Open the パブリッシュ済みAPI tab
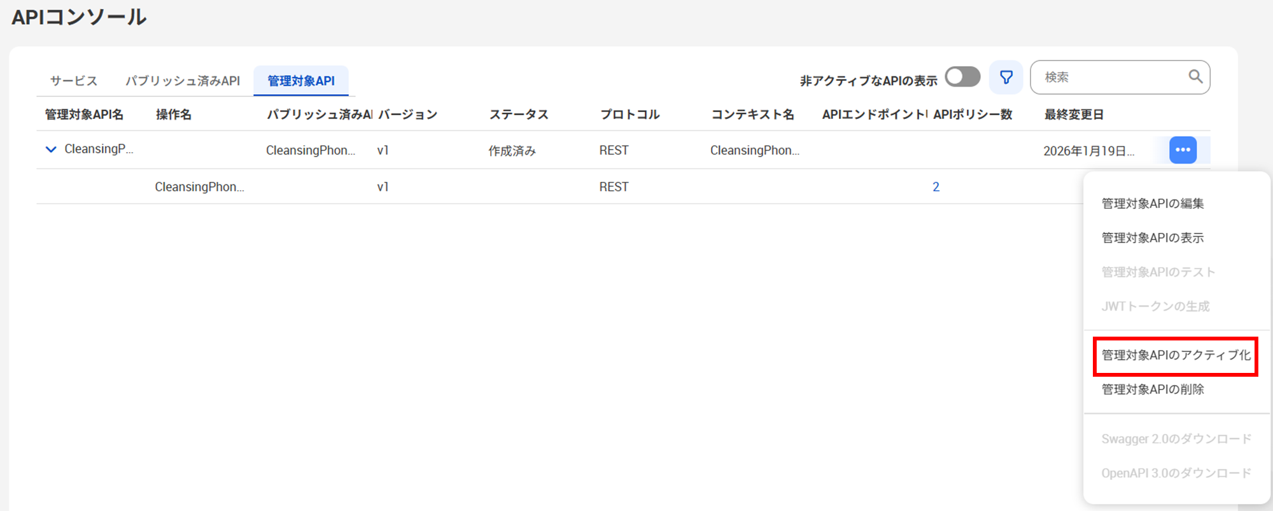This screenshot has height=511, width=1273. [x=183, y=81]
